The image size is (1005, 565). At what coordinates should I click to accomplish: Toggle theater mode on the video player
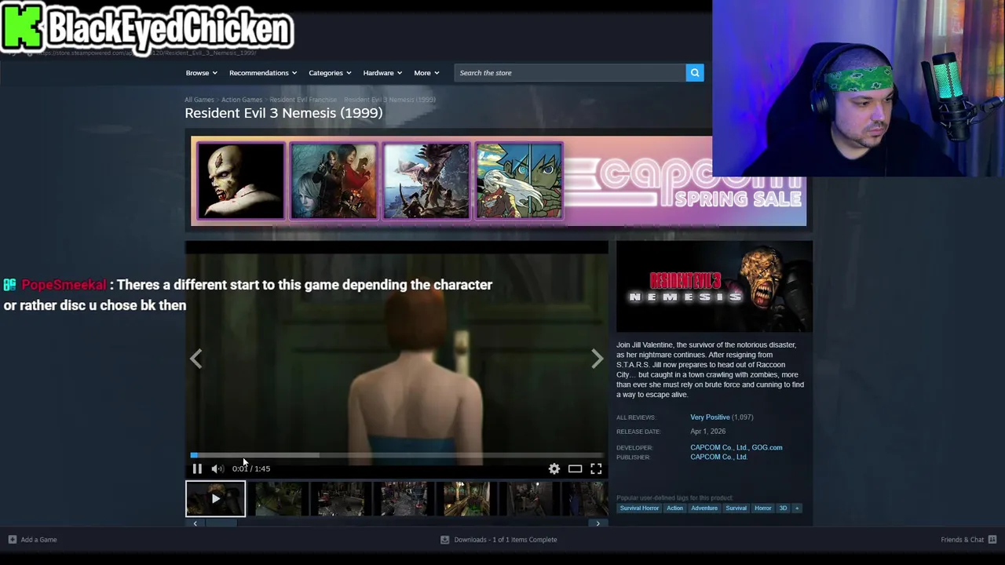pos(576,468)
